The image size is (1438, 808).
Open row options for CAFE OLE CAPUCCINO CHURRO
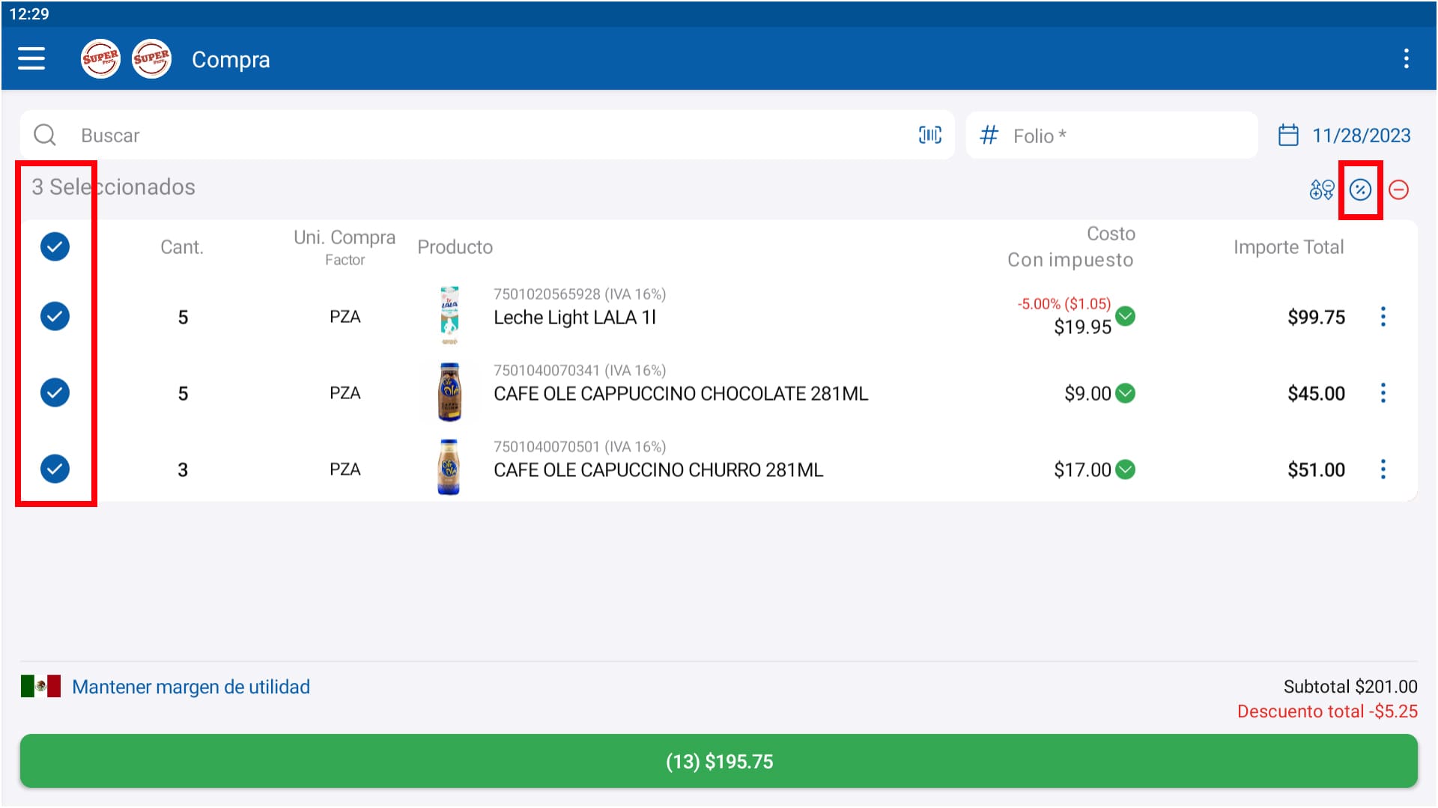(x=1383, y=470)
